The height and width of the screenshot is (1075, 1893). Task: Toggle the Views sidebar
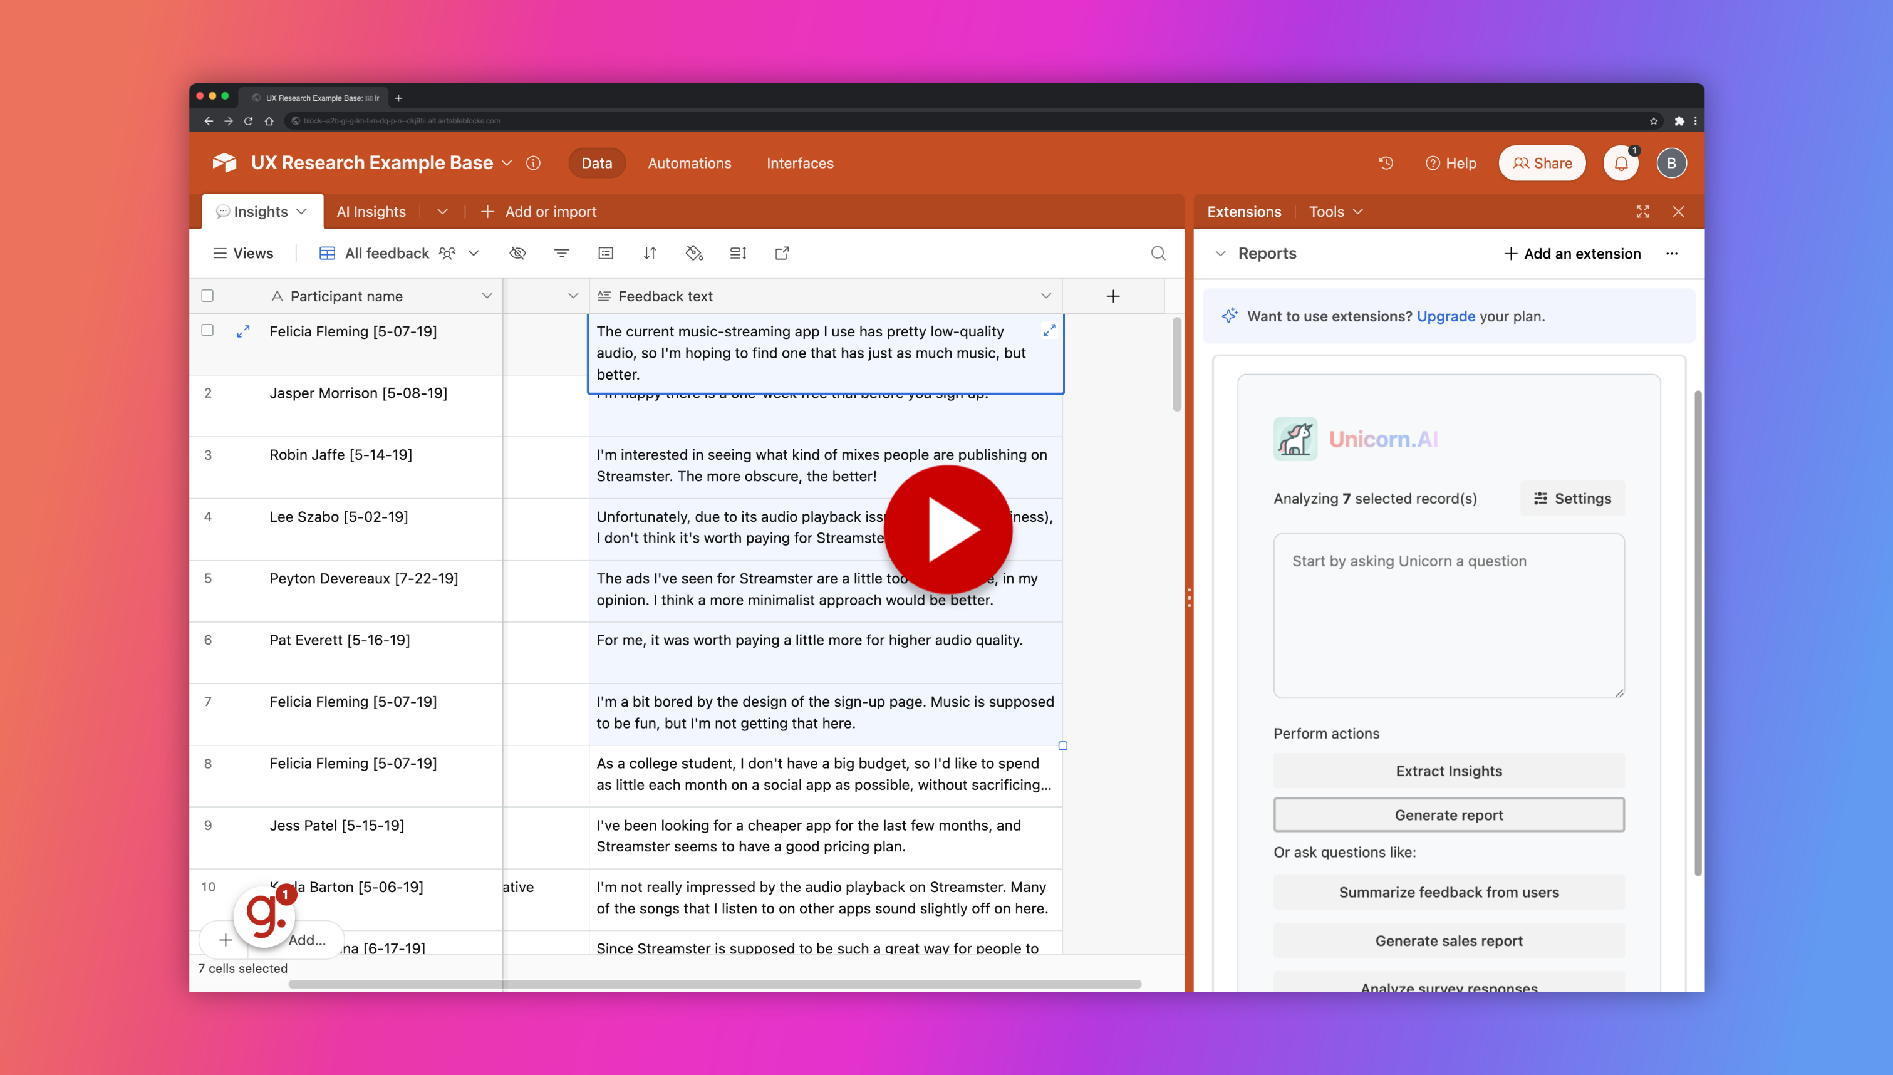point(244,253)
